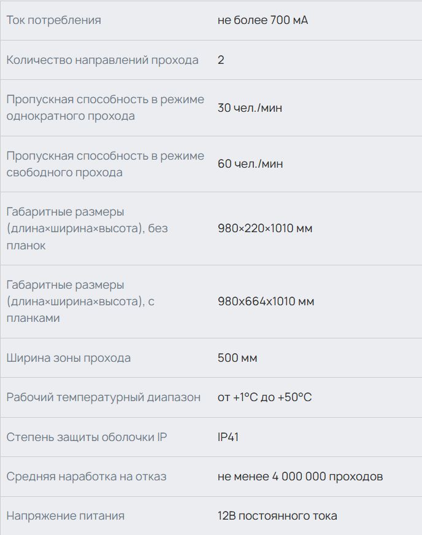Select the "980x664x1010 мм" dimensions value
The height and width of the screenshot is (535, 422).
pos(266,302)
